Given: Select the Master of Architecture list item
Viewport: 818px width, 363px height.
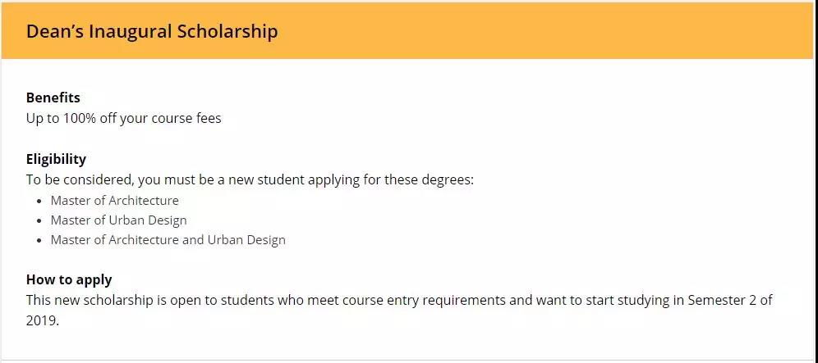Looking at the screenshot, I should pyautogui.click(x=114, y=200).
